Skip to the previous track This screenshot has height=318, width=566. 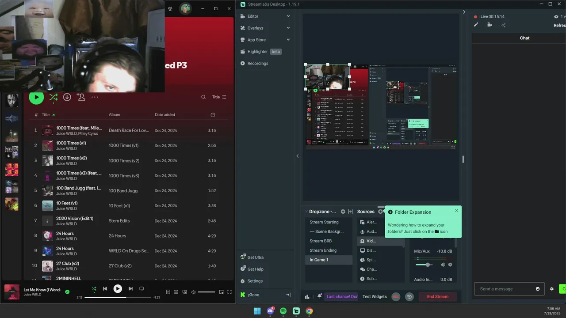coord(105,289)
